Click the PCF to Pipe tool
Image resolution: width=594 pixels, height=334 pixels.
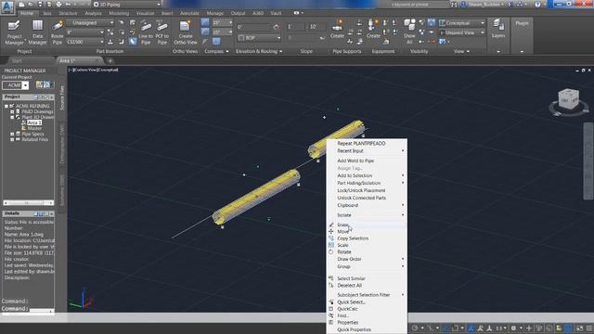(x=162, y=32)
